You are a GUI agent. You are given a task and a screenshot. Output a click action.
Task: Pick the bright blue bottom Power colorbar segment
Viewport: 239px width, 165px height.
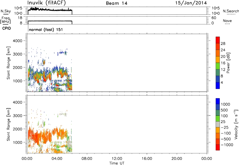(218, 85)
